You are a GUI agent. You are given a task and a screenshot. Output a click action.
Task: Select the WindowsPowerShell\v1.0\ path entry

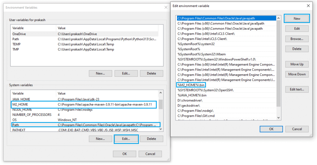click(226, 59)
